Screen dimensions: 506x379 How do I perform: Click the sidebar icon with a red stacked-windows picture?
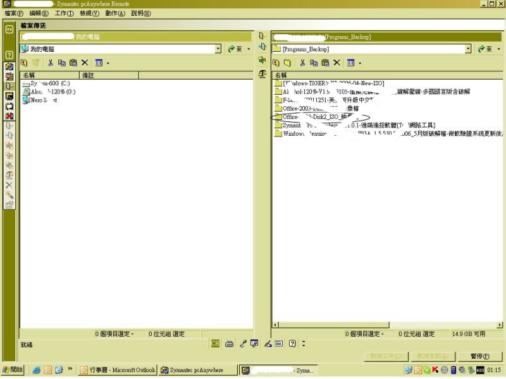coord(9,76)
